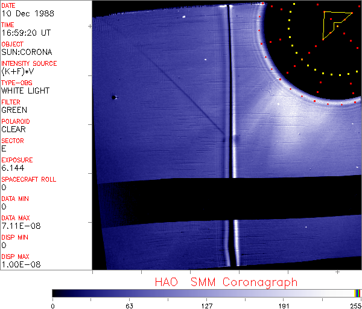Click the plus tick mark near the top-left image corner
The width and height of the screenshot is (362, 309).
91,27
